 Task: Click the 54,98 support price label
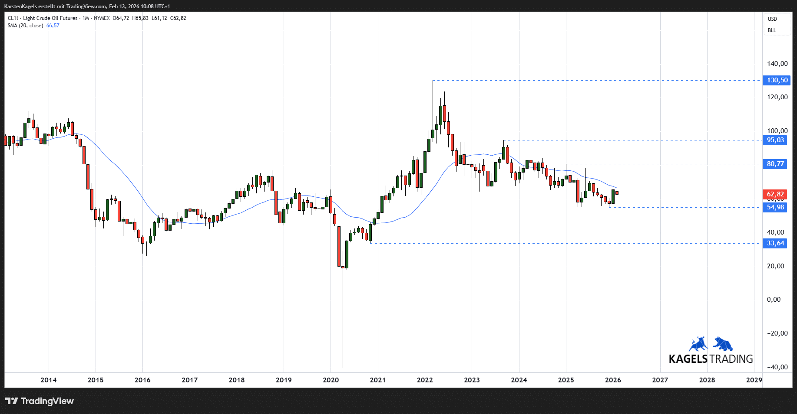(x=775, y=207)
